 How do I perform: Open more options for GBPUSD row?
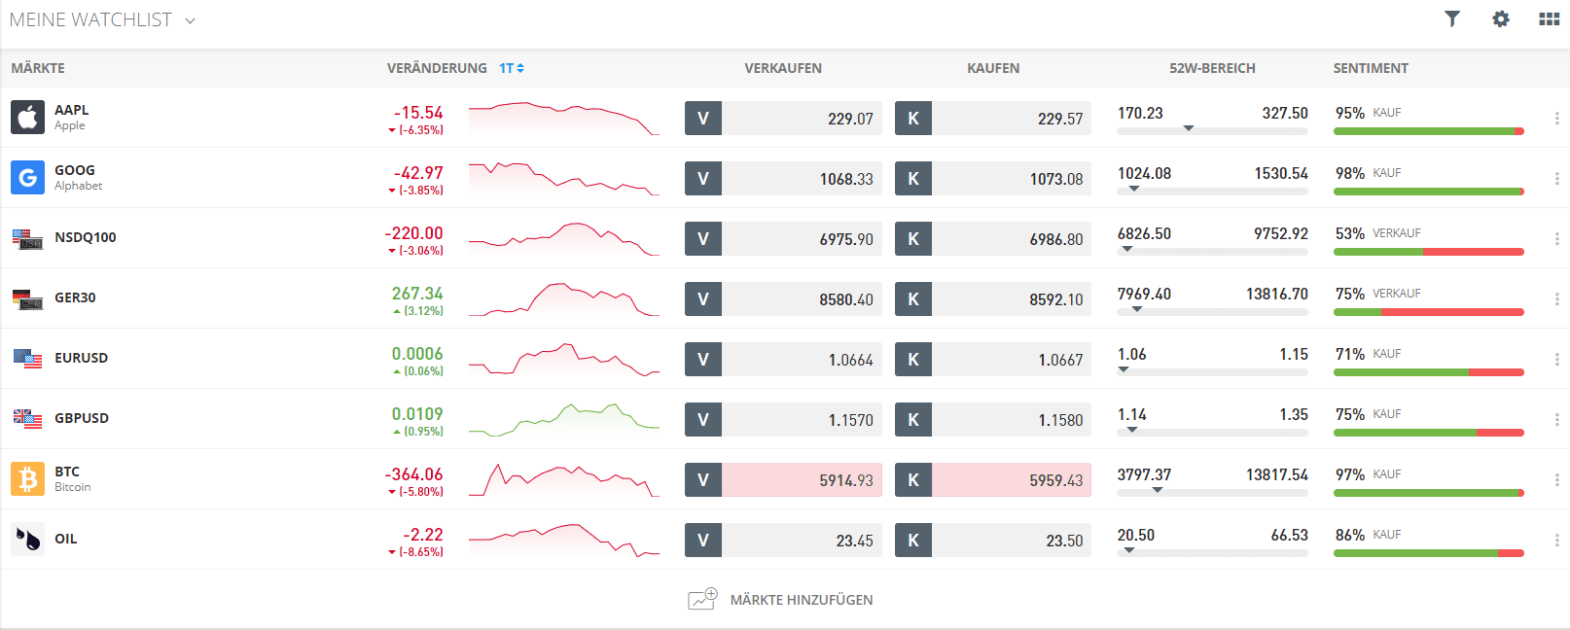tap(1556, 420)
